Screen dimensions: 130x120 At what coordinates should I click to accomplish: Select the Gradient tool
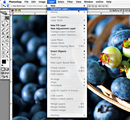point(7,37)
